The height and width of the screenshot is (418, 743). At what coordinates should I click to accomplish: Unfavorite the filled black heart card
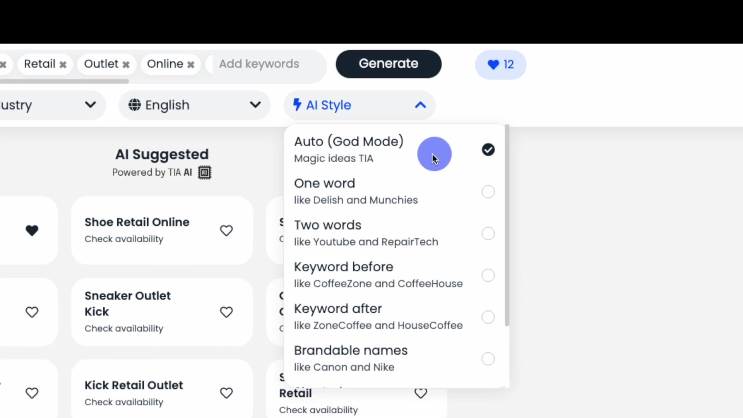point(32,231)
